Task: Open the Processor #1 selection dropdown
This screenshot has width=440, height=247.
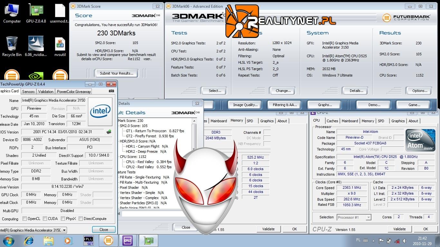Action: (354, 217)
